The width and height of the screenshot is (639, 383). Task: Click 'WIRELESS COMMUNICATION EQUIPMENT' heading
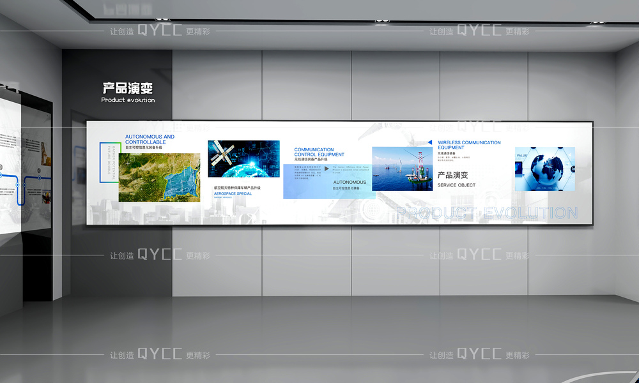coord(469,145)
